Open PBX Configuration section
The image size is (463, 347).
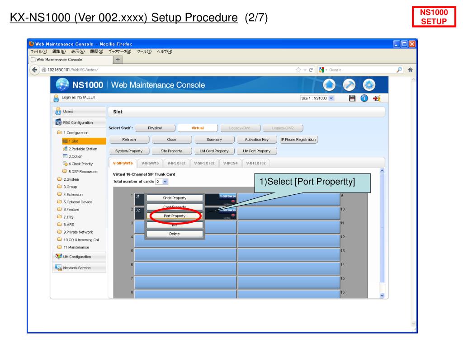click(x=79, y=122)
